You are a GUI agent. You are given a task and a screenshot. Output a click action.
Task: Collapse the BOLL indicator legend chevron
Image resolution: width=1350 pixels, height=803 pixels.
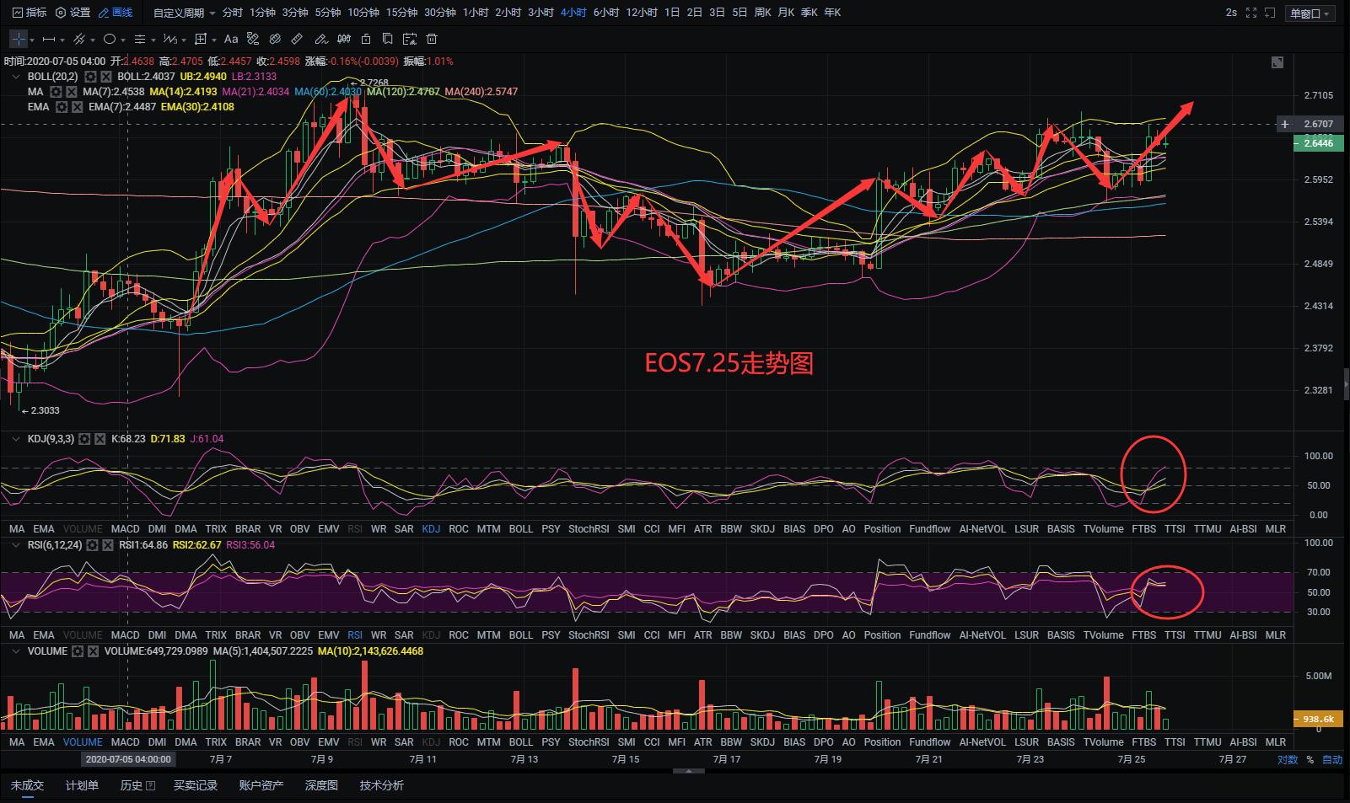15,77
